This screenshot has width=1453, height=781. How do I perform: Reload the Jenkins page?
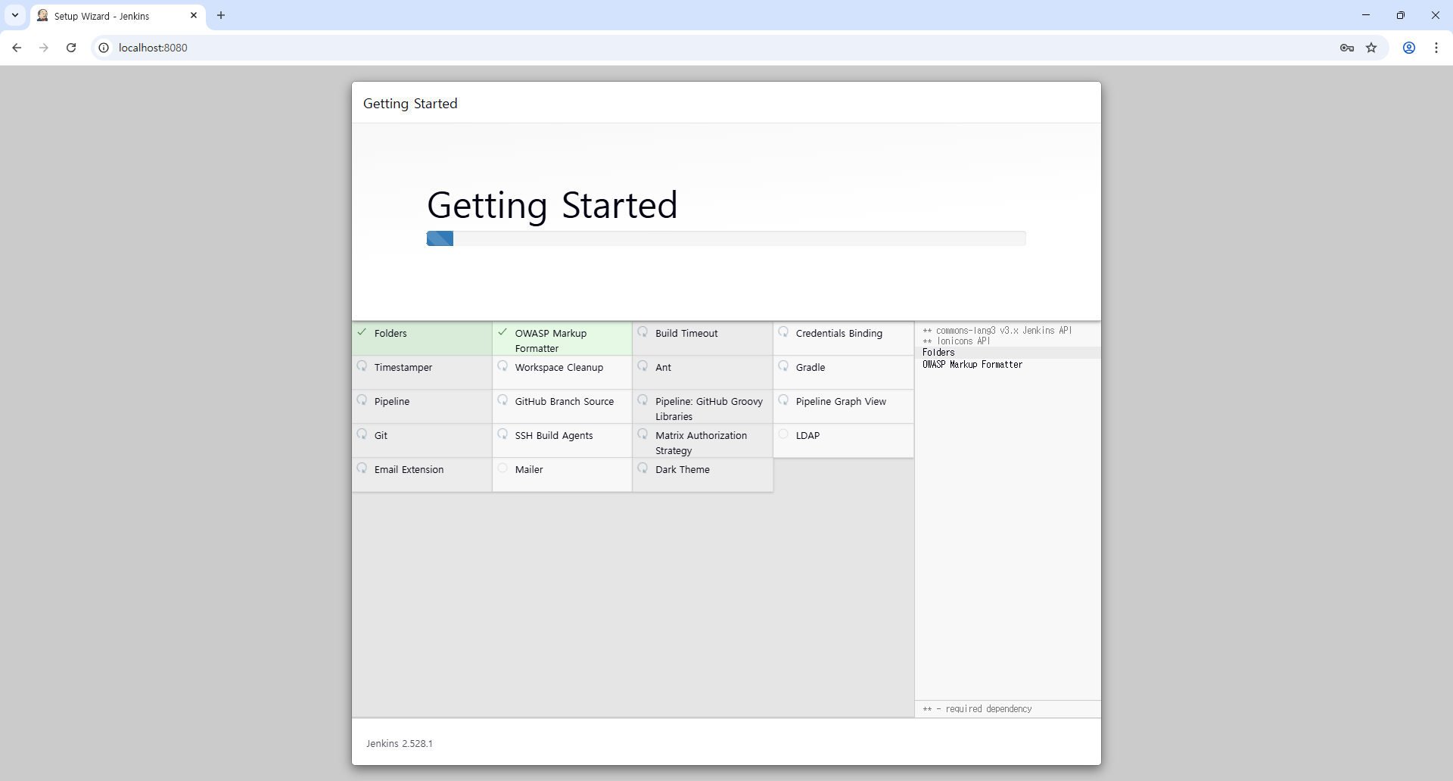pos(71,48)
